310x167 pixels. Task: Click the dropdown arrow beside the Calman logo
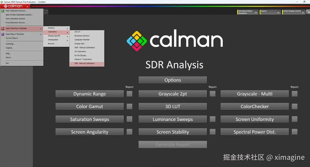coord(27,6)
